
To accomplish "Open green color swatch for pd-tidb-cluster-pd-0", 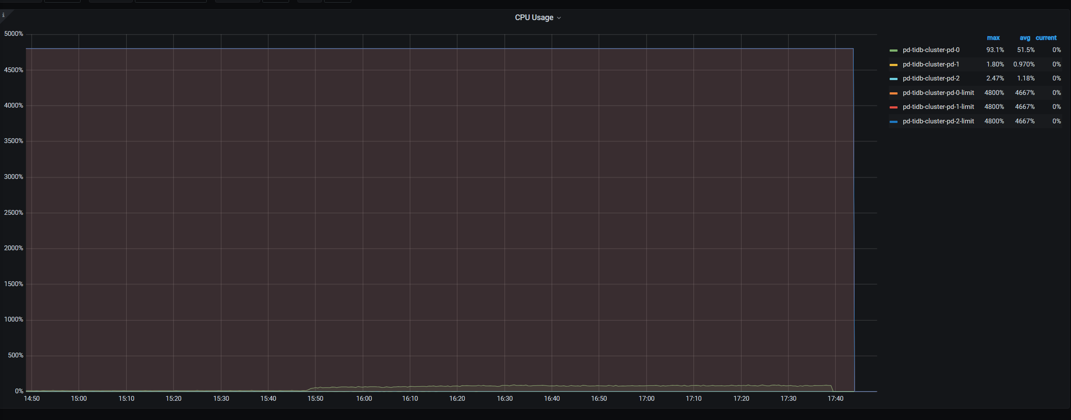I will 894,50.
